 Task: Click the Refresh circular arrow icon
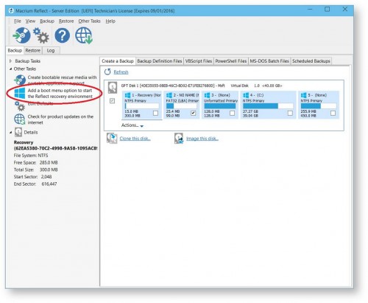[107, 72]
